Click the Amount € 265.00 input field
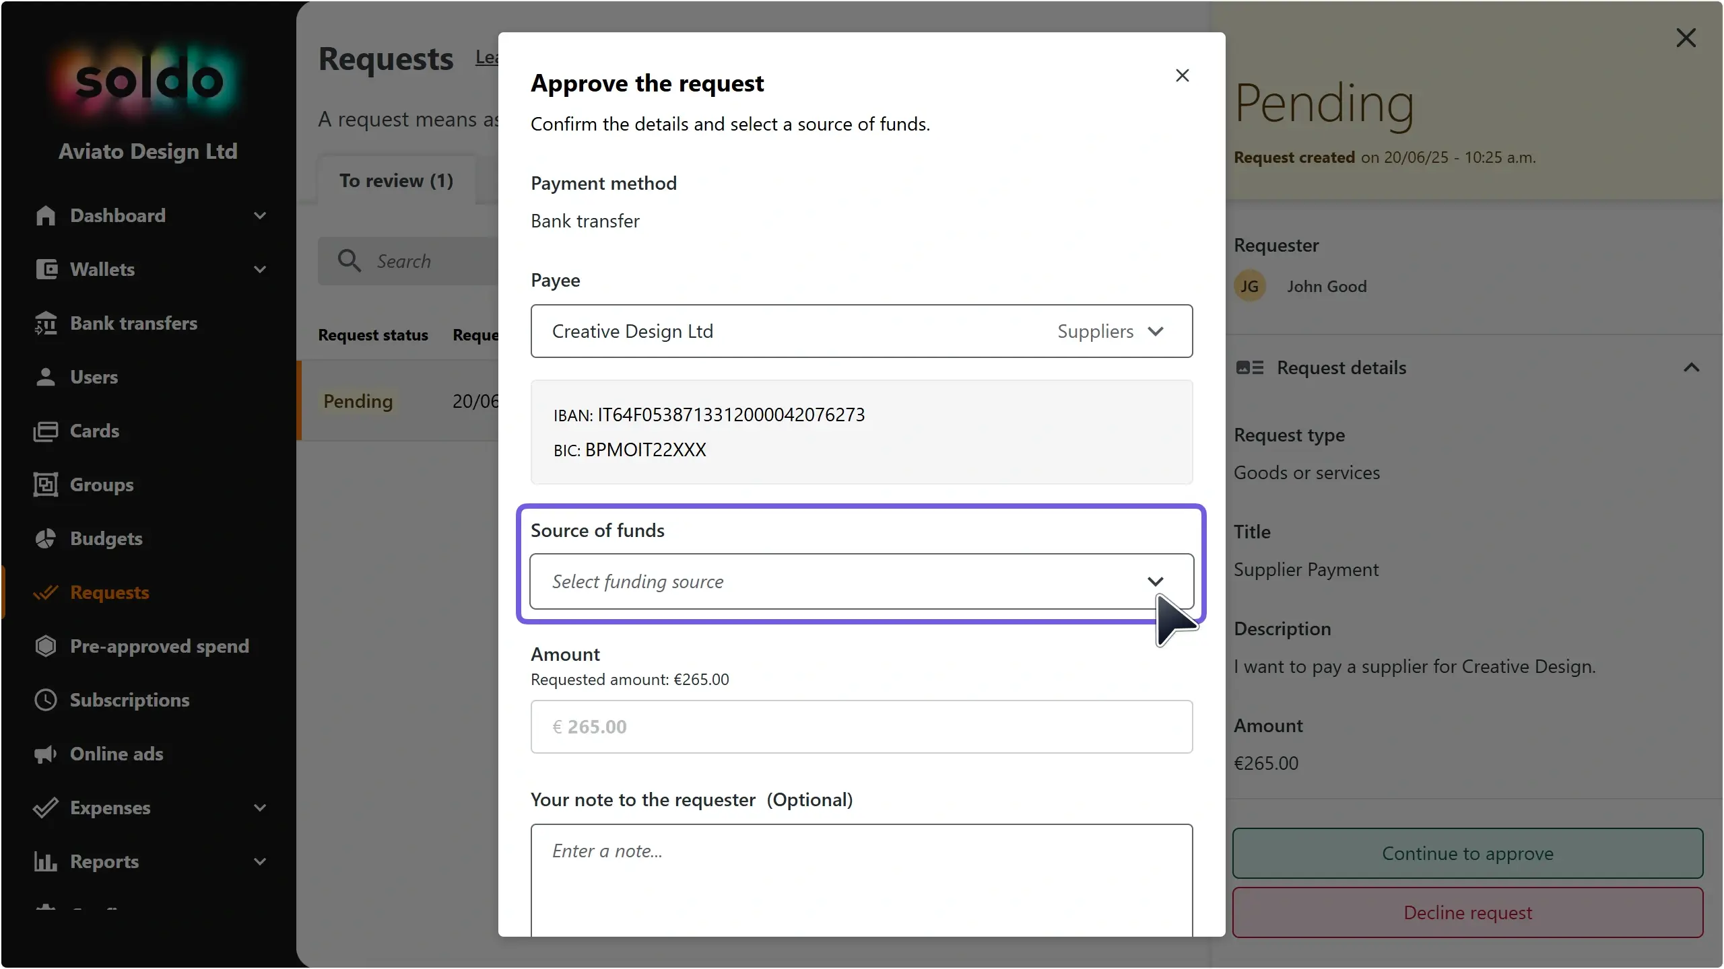The width and height of the screenshot is (1724, 969). [x=862, y=727]
